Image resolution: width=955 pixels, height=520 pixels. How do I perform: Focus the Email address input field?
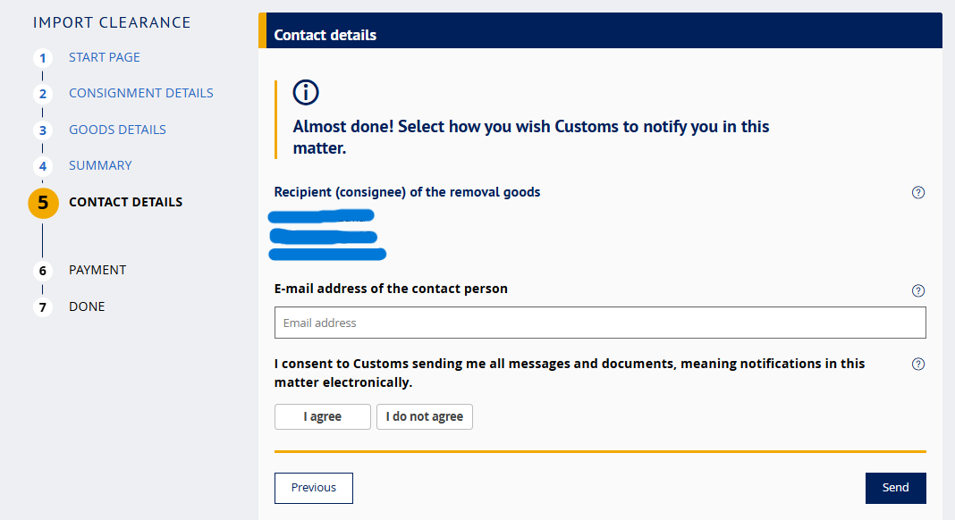point(599,323)
